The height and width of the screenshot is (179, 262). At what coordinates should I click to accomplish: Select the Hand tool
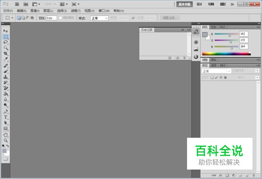[x=6, y=135]
